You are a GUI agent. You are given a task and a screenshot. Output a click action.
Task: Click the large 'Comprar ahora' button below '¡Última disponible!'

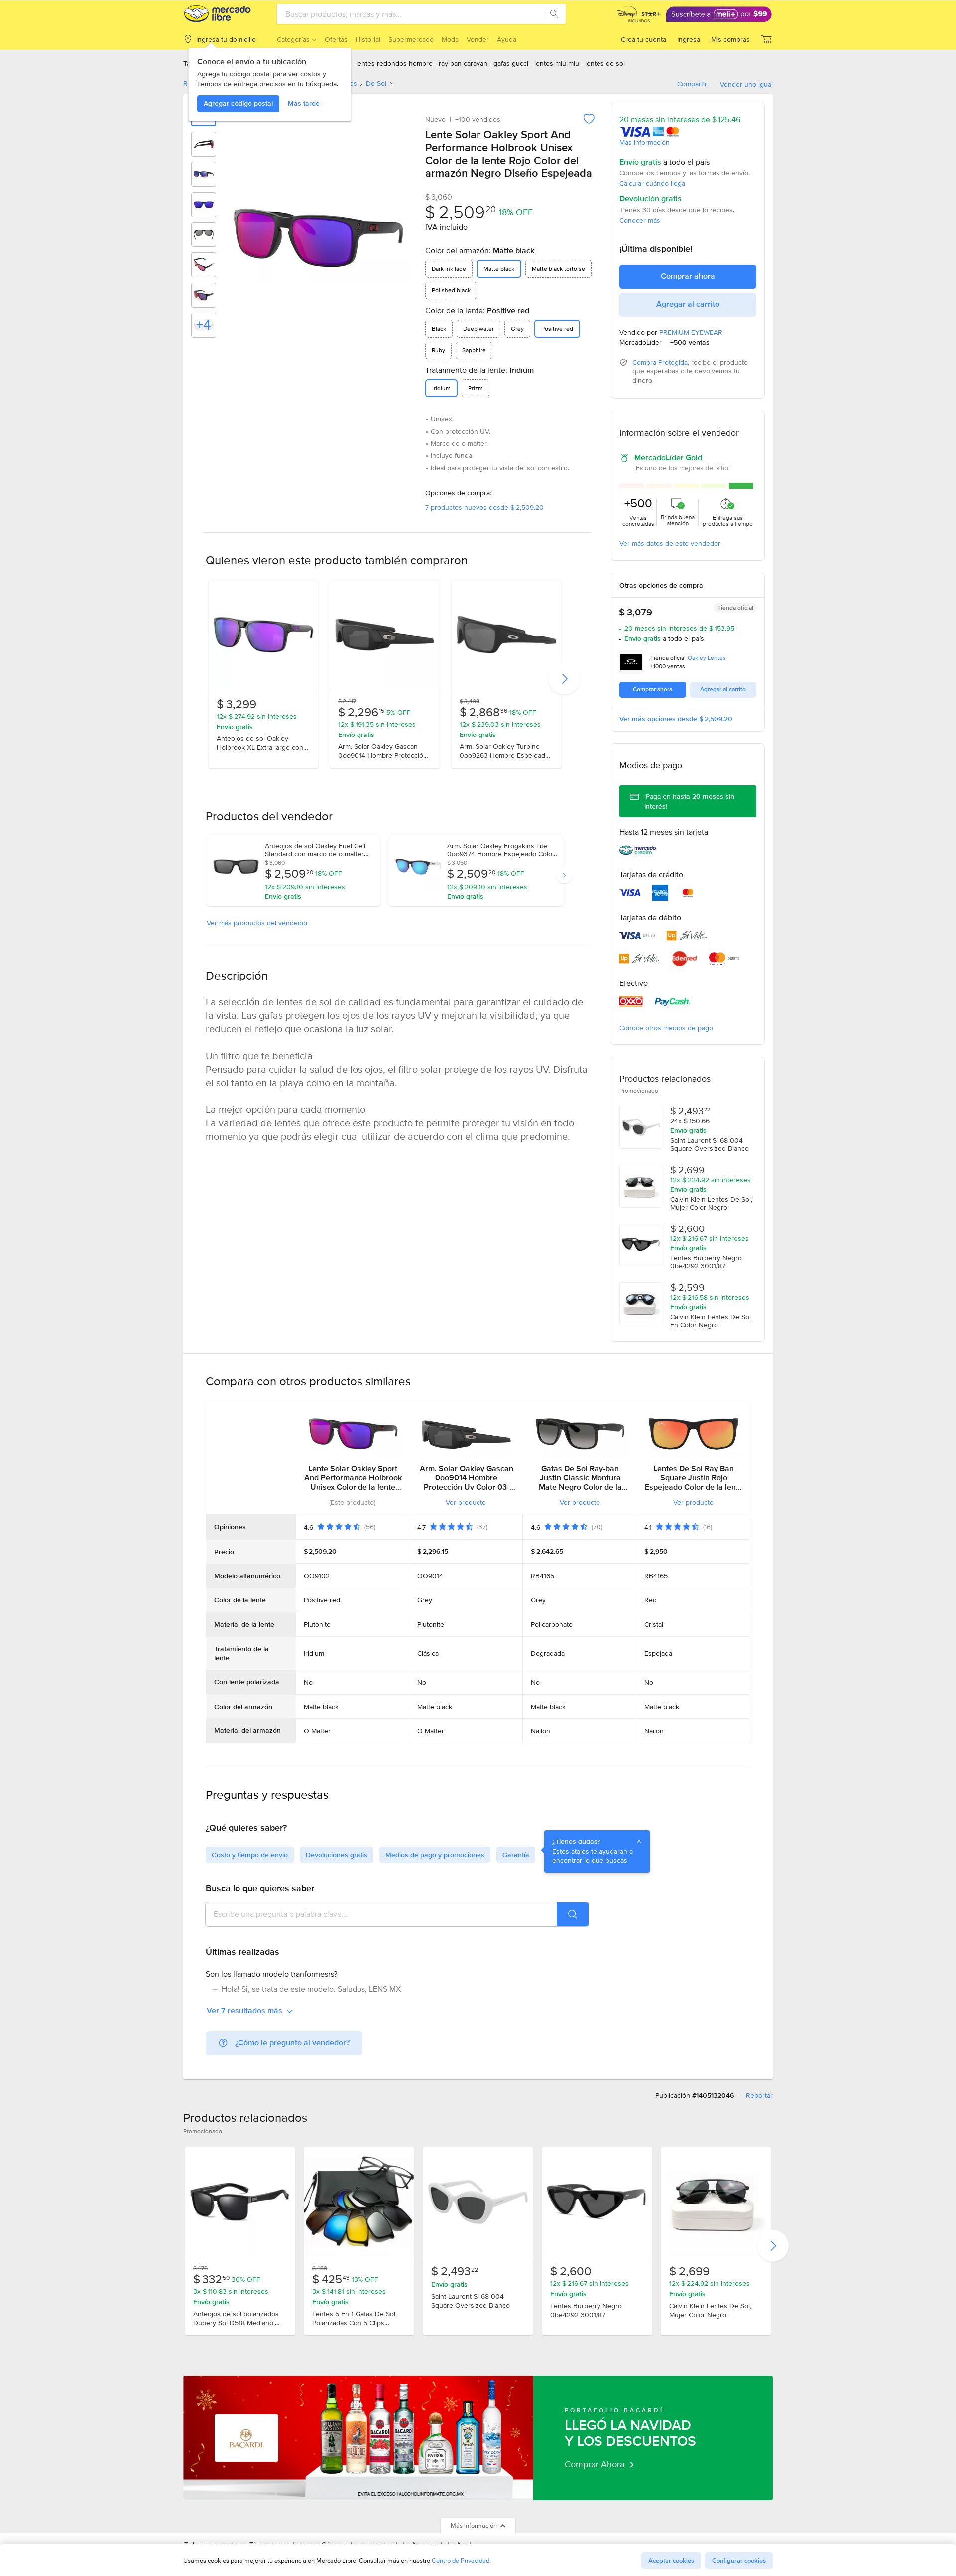(687, 276)
